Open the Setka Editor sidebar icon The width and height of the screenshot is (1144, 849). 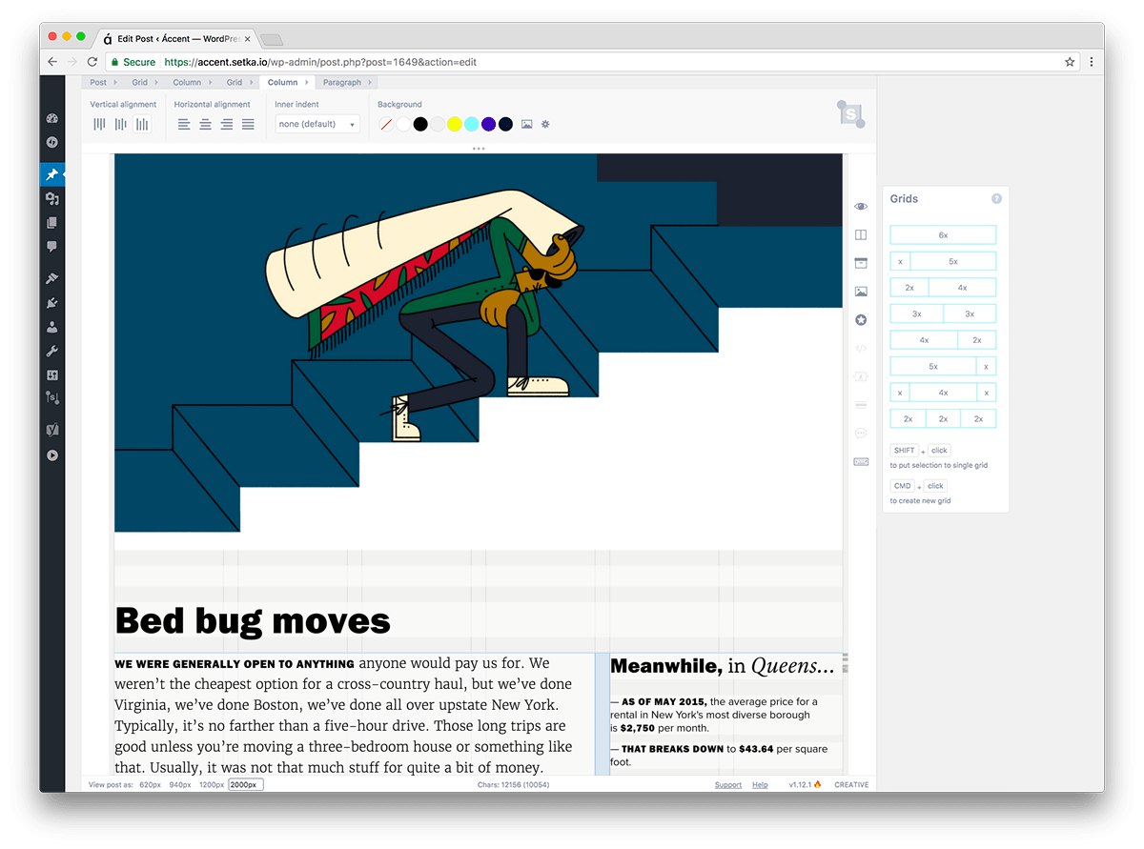click(x=52, y=398)
